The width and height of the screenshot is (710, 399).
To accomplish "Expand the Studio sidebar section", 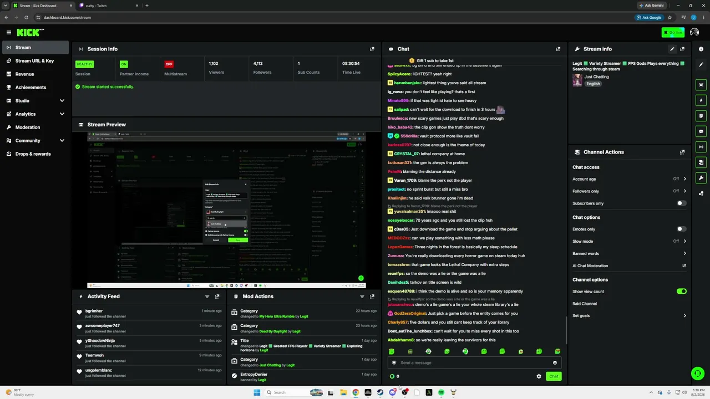I will [x=34, y=101].
